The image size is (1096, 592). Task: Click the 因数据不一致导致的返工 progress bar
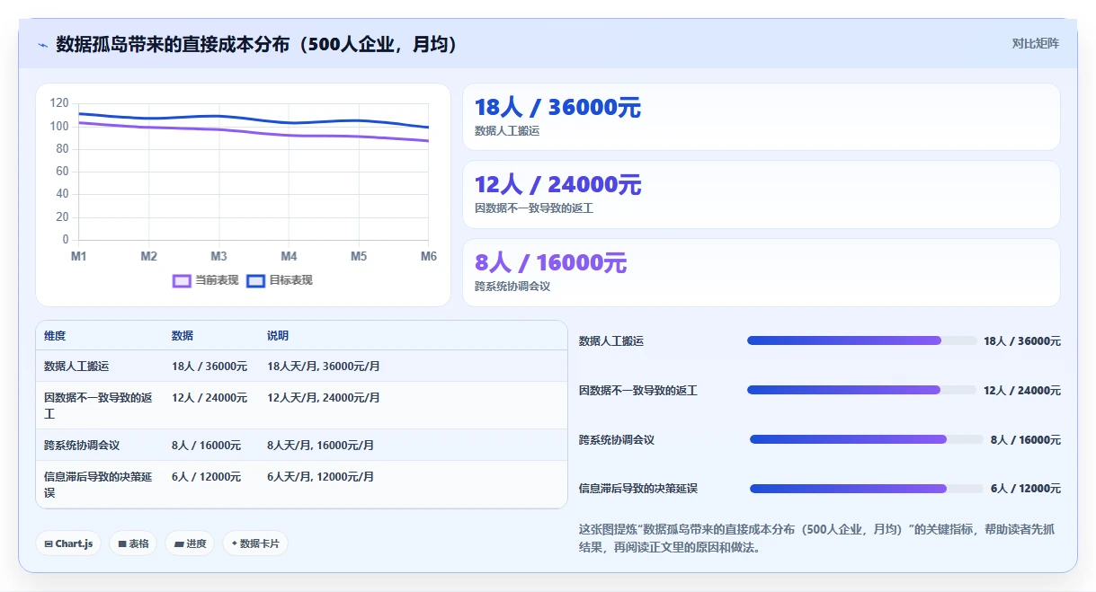tap(861, 390)
